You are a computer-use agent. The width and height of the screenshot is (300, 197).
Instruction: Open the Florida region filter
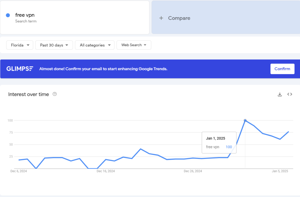click(x=20, y=45)
